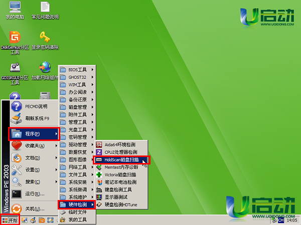The height and width of the screenshot is (225, 301).
Task: Open the 数据恢复 folder
Action: point(77,152)
